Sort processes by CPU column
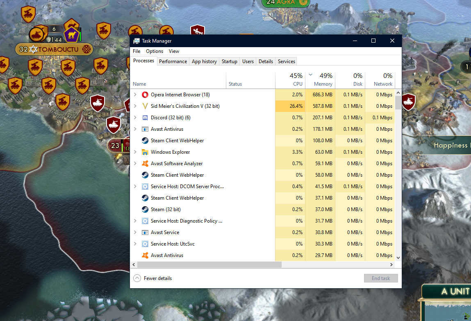This screenshot has height=321, width=471. 290,80
